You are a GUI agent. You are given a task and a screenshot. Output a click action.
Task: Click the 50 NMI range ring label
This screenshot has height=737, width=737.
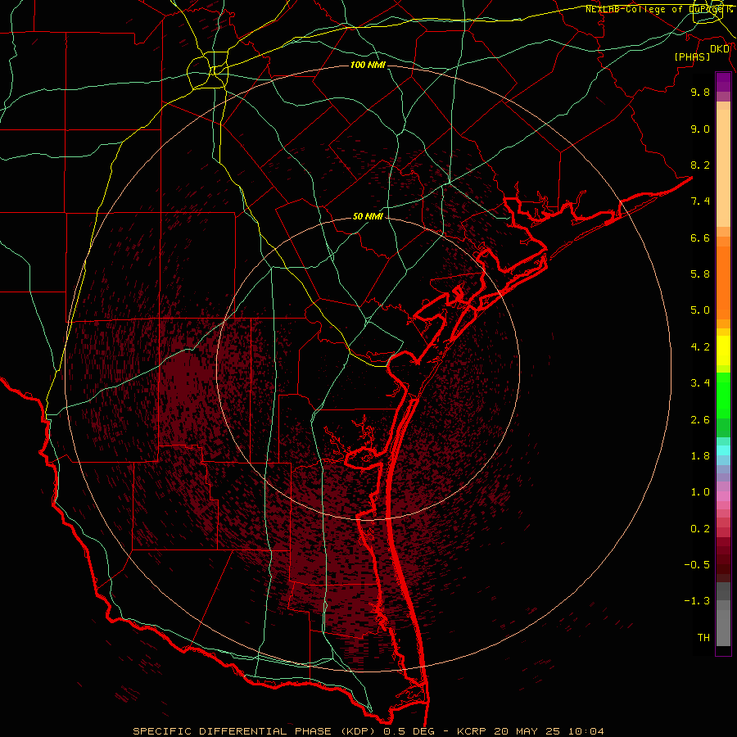(368, 216)
